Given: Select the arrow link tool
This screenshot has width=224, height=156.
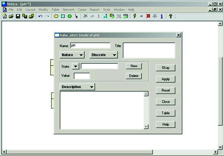Looking at the screenshot, I should [x=76, y=16].
